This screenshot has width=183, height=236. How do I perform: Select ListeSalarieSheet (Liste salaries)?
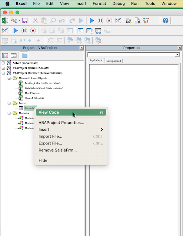(x=44, y=88)
